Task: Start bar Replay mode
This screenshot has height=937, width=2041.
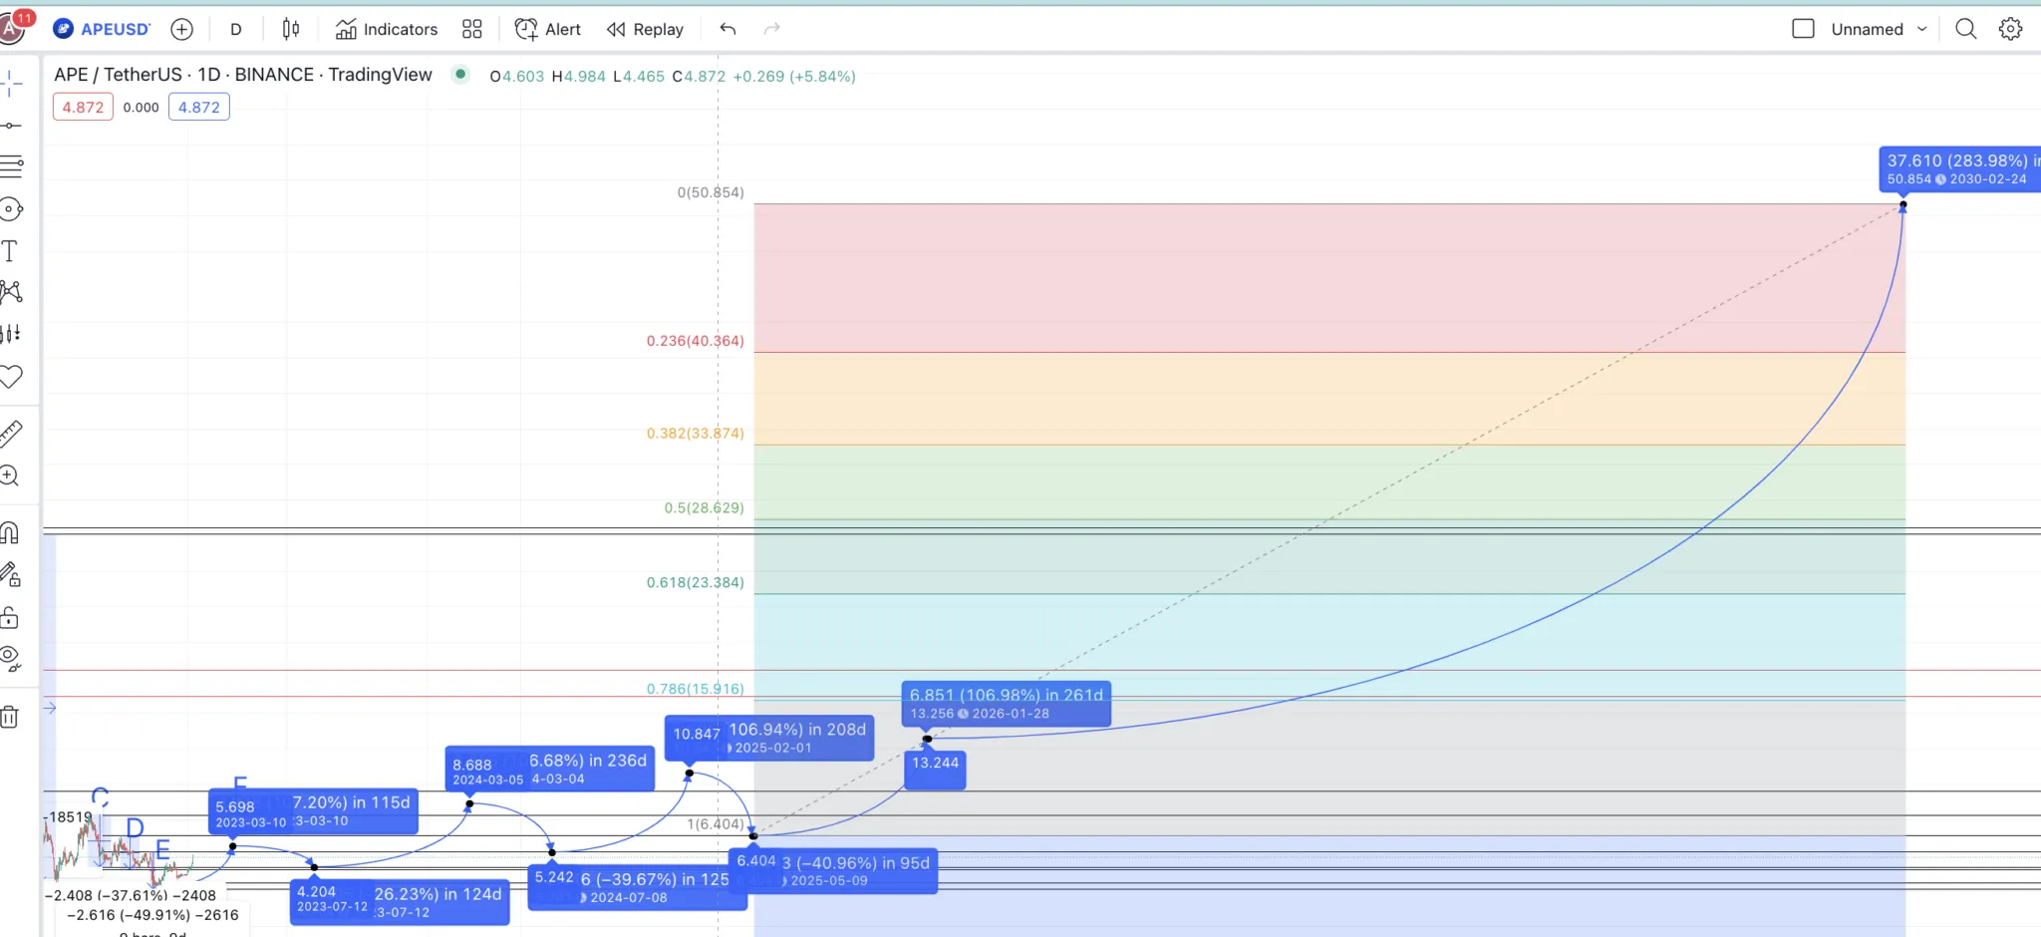Action: click(x=646, y=29)
